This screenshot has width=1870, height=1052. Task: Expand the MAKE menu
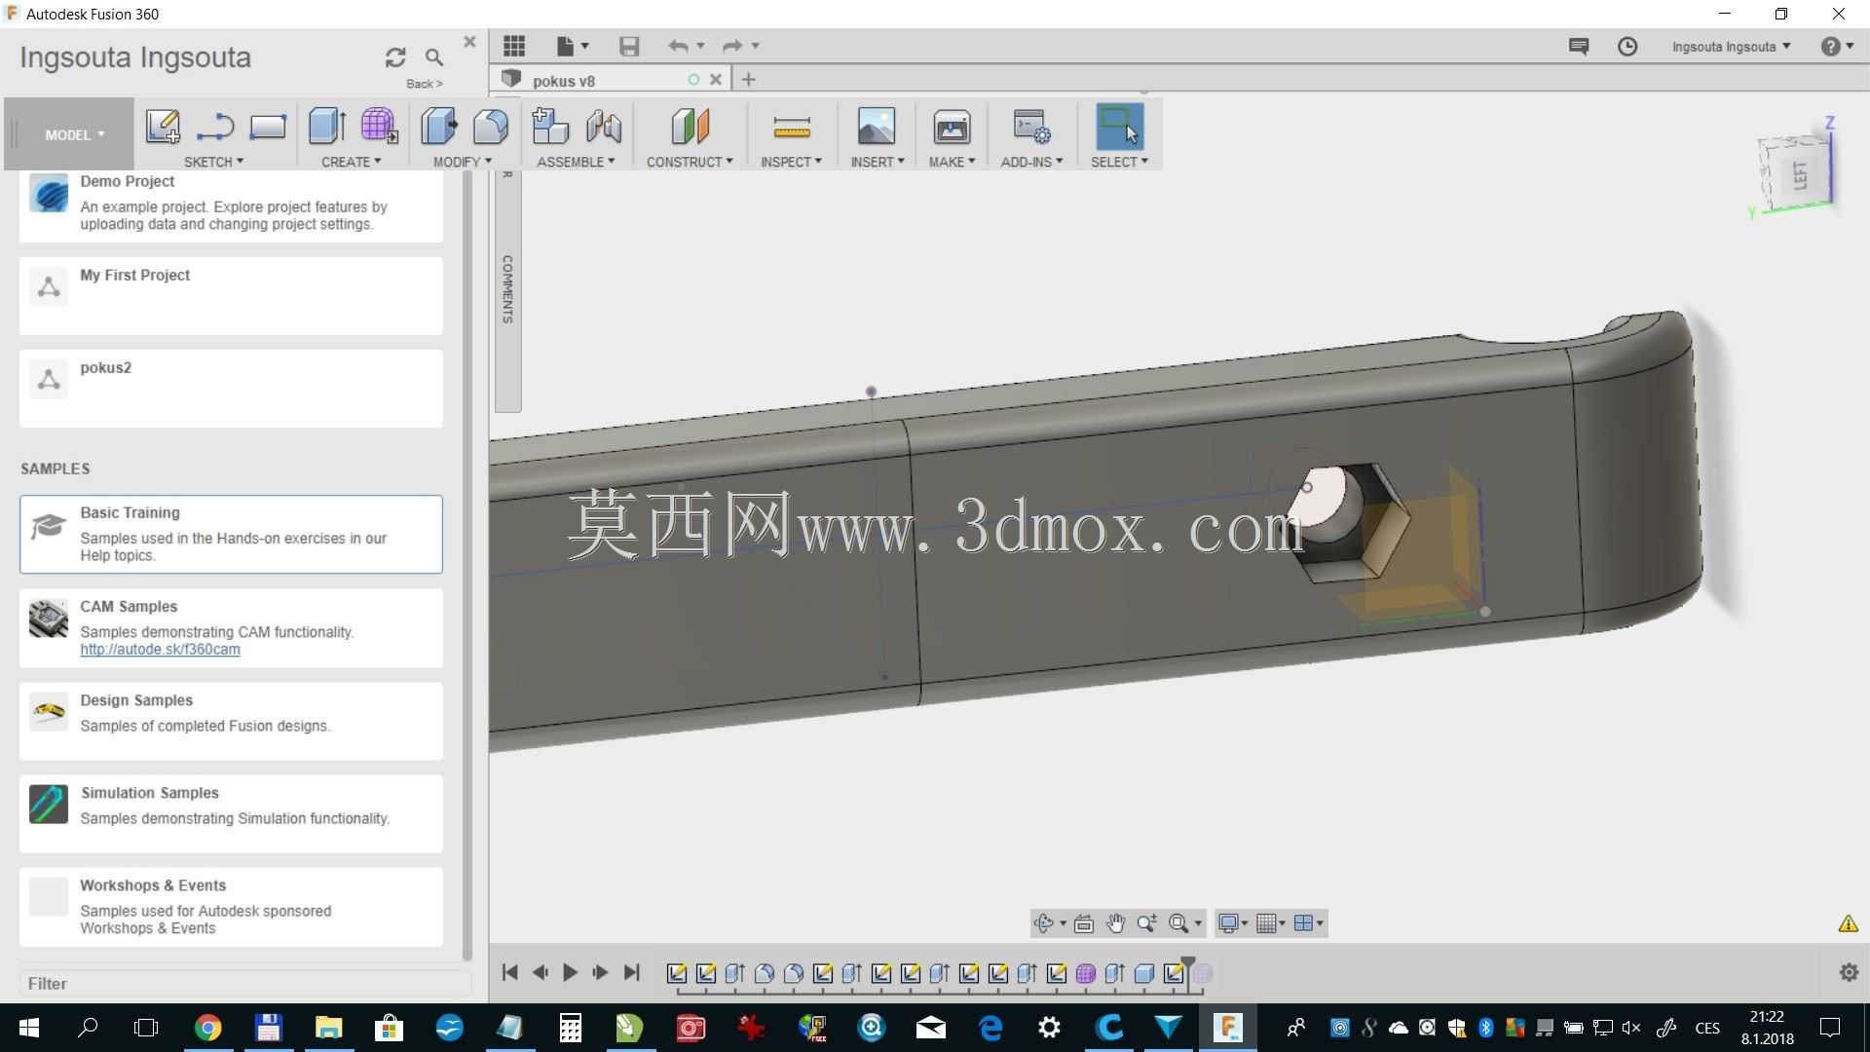pyautogui.click(x=952, y=162)
